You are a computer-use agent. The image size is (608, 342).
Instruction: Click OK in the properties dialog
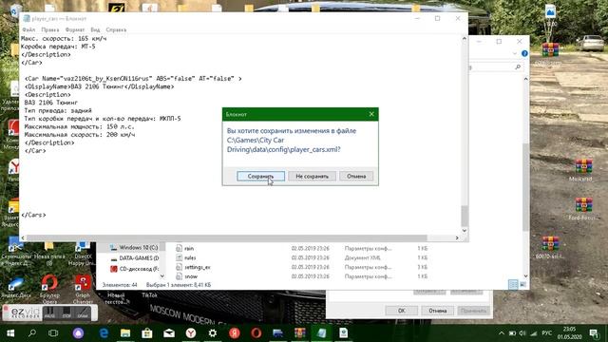(401, 311)
